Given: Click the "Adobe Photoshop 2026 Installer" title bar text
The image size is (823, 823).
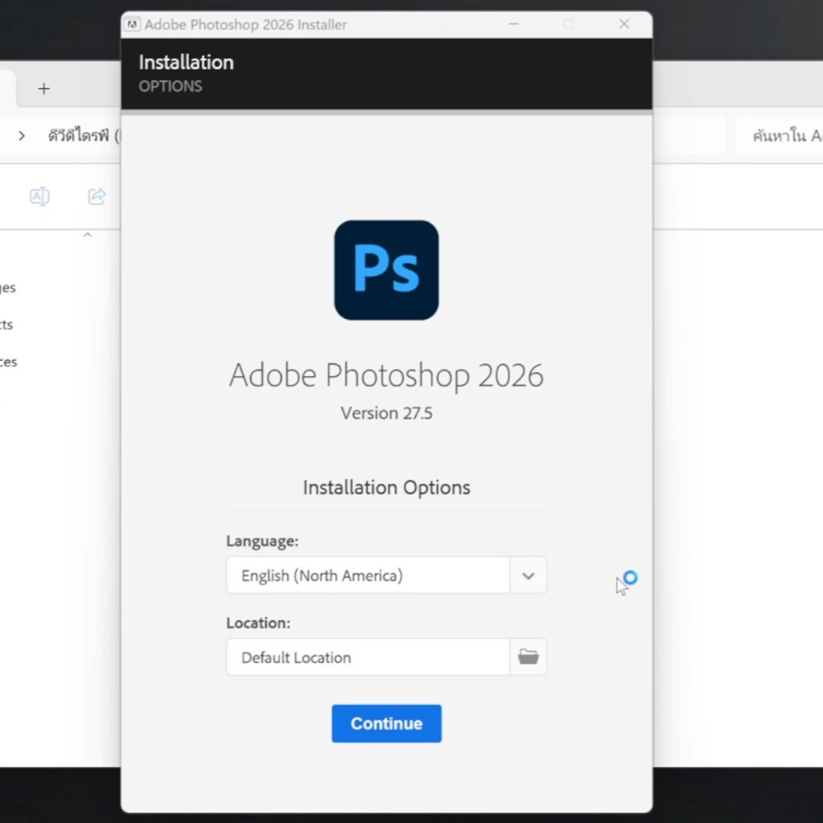Looking at the screenshot, I should [x=246, y=25].
